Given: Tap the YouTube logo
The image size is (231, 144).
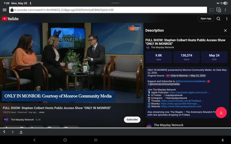Looking at the screenshot, I should coord(10,19).
